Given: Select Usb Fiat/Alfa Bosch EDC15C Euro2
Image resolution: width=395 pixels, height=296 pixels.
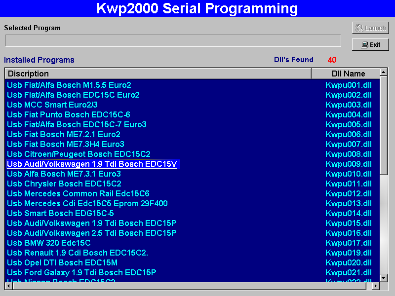Looking at the screenshot, I should 73,95.
